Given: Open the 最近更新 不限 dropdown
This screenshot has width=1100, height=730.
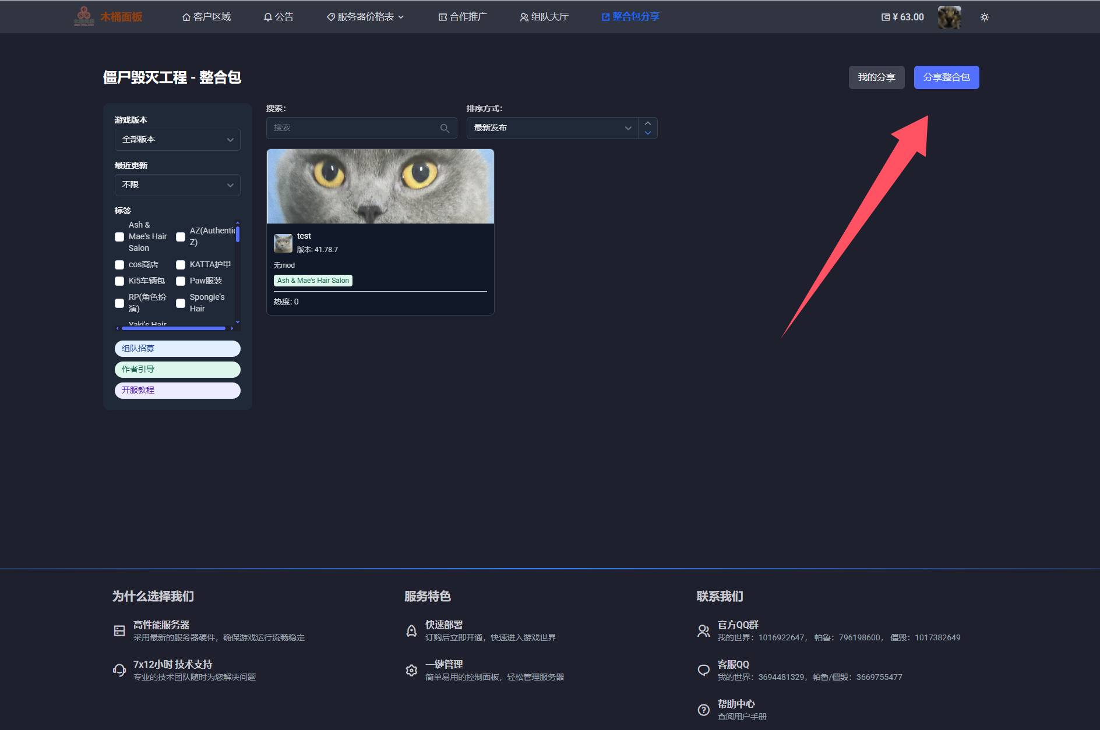Looking at the screenshot, I should click(177, 185).
